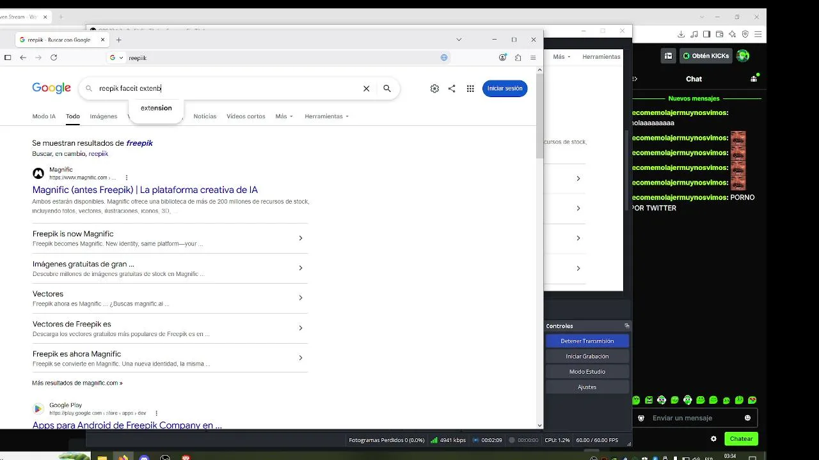The image size is (819, 460).
Task: Click the green Chatear button
Action: (x=742, y=439)
